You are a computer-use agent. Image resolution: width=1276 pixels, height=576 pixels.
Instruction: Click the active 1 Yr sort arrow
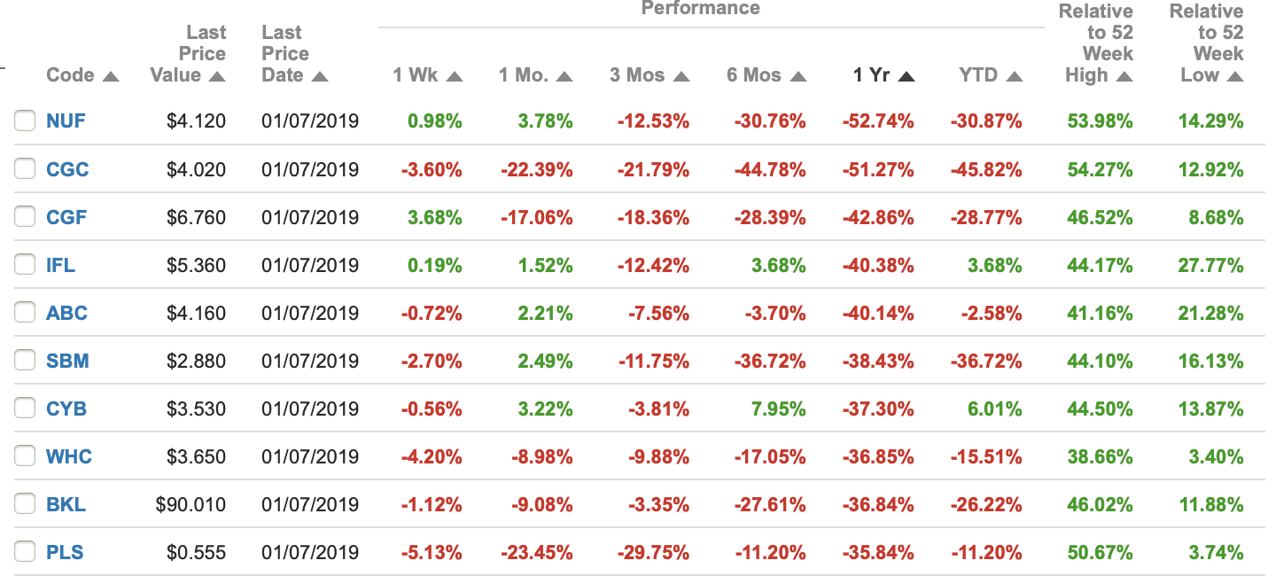click(x=906, y=77)
